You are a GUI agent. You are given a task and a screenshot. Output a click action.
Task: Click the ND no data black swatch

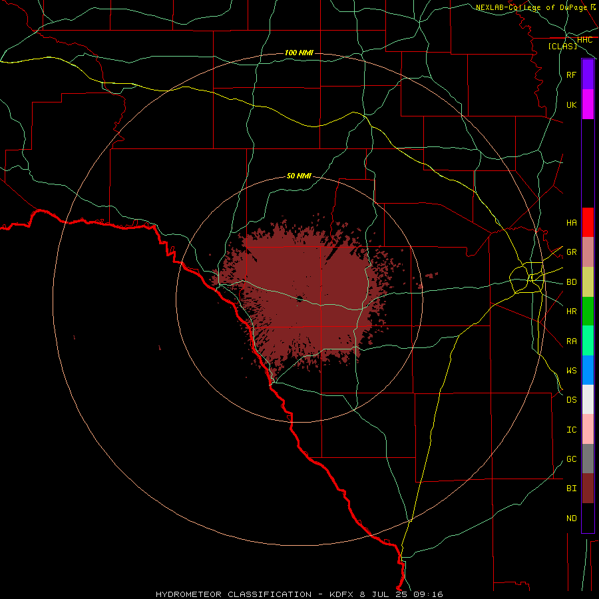(x=588, y=518)
